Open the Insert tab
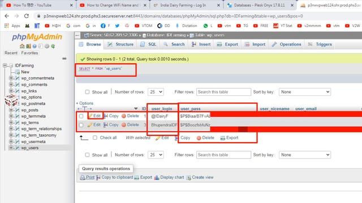362x203 pixels. 201,45
